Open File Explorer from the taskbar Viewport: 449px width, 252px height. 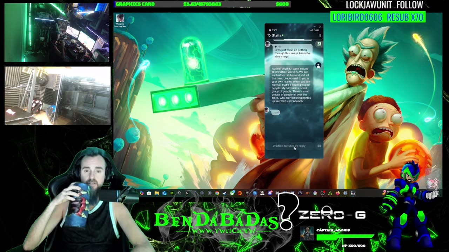click(156, 193)
